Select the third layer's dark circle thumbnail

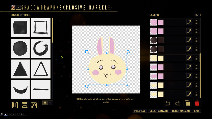pyautogui.click(x=154, y=40)
